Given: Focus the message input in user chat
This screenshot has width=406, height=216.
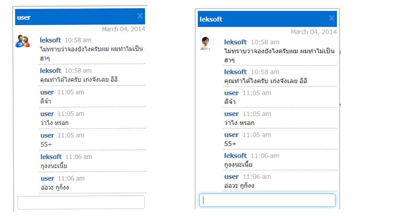Looking at the screenshot, I should coord(81,202).
